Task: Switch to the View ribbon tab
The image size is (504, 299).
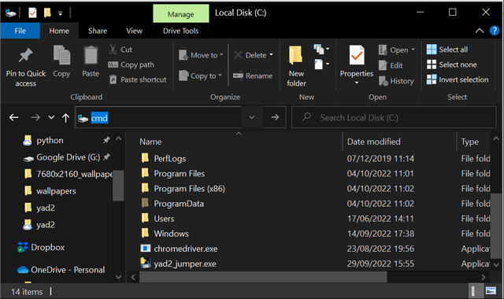Action: coord(134,31)
